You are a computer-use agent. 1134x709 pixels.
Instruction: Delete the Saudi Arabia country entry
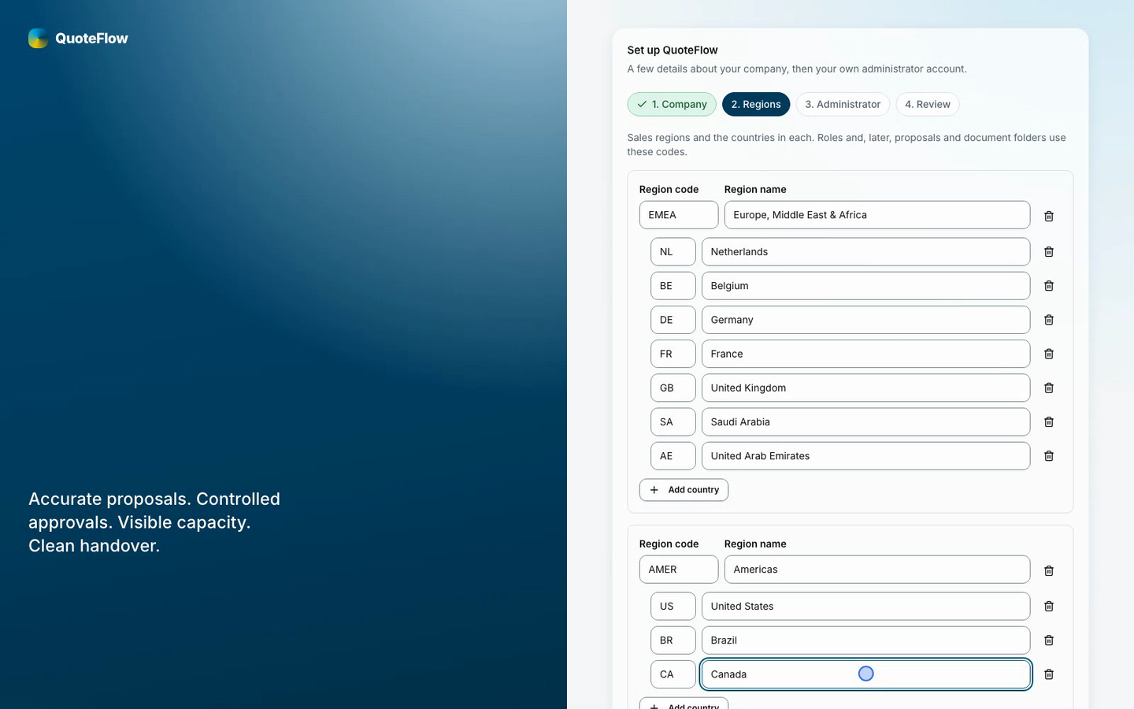click(1049, 422)
